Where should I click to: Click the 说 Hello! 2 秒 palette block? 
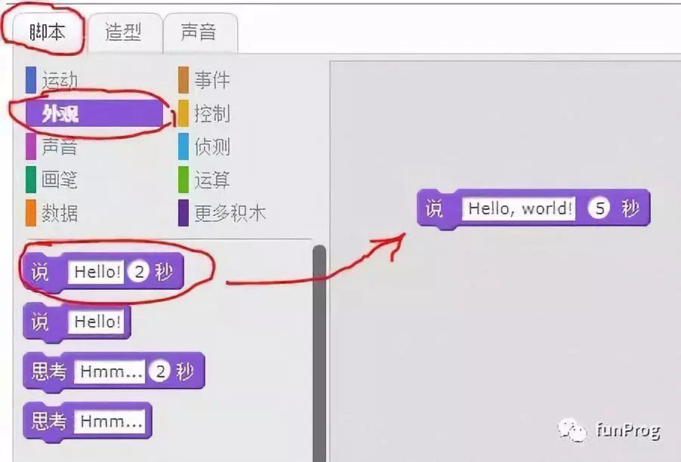[x=39, y=273]
